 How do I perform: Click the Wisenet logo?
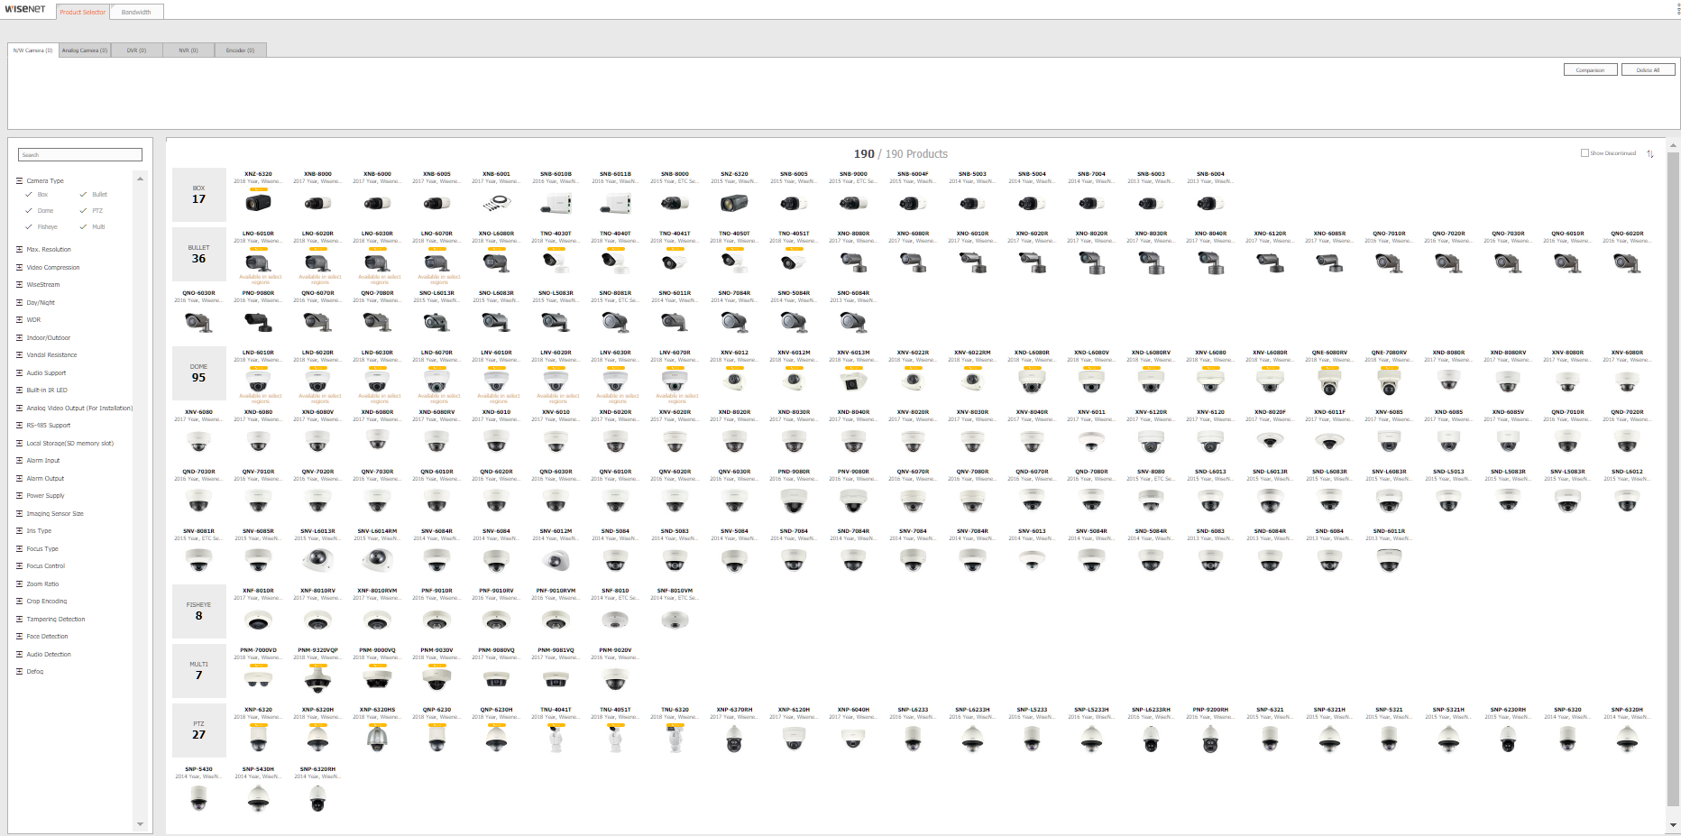[x=25, y=9]
